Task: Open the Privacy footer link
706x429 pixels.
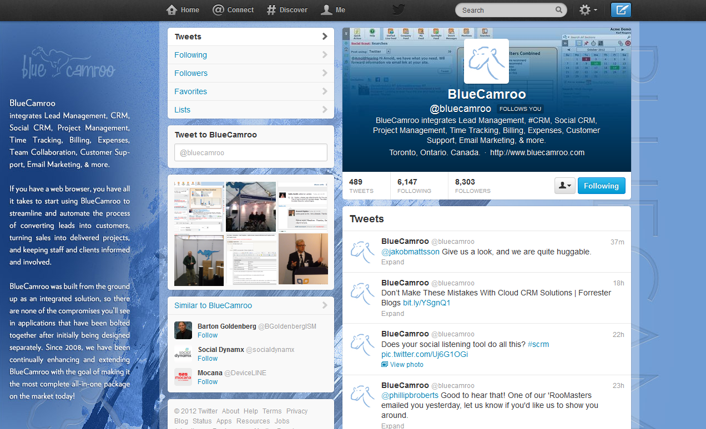Action: tap(297, 411)
